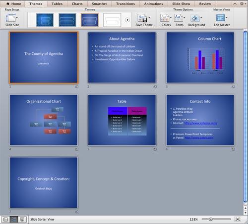Image resolution: width=248 pixels, height=224 pixels.
Task: Click transition icon below slide 2
Action: (155, 87)
